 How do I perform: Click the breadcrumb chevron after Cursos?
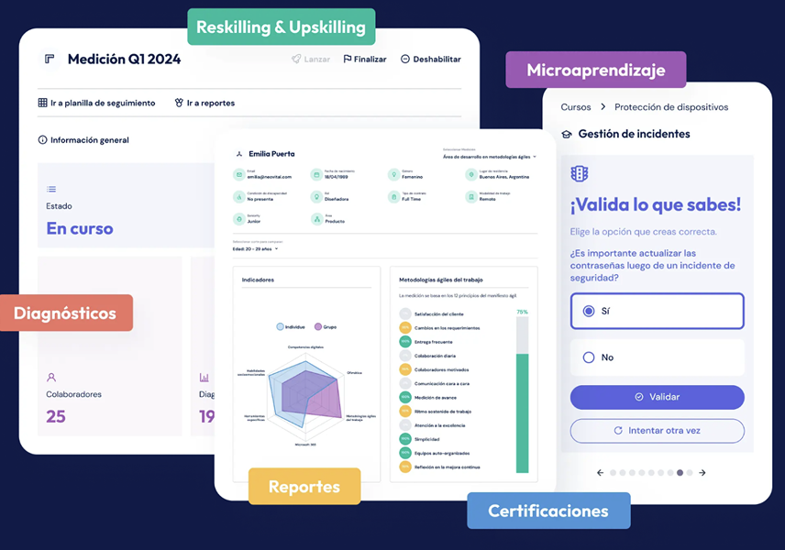click(603, 106)
